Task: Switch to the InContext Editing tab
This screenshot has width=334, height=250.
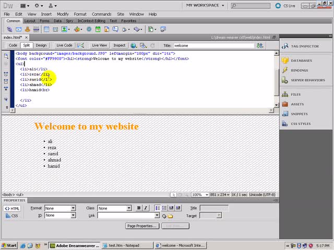Action: pyautogui.click(x=91, y=21)
